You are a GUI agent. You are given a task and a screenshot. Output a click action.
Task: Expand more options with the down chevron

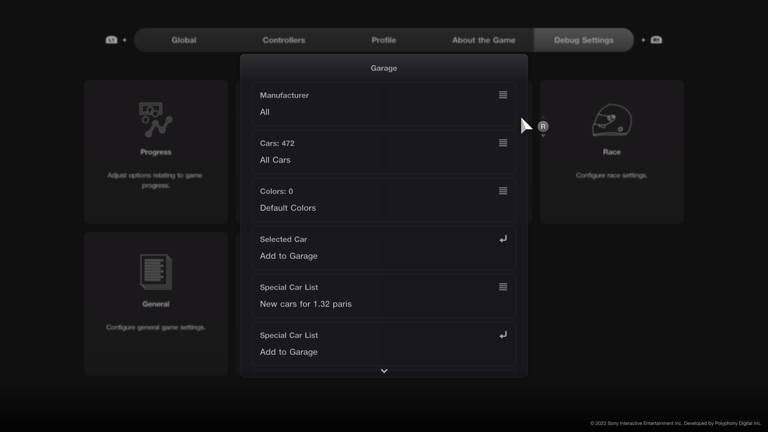point(384,371)
